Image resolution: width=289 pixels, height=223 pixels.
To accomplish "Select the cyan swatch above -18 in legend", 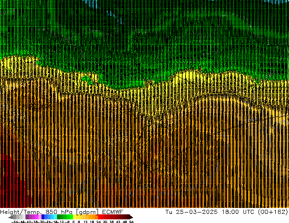I will point(56,217).
